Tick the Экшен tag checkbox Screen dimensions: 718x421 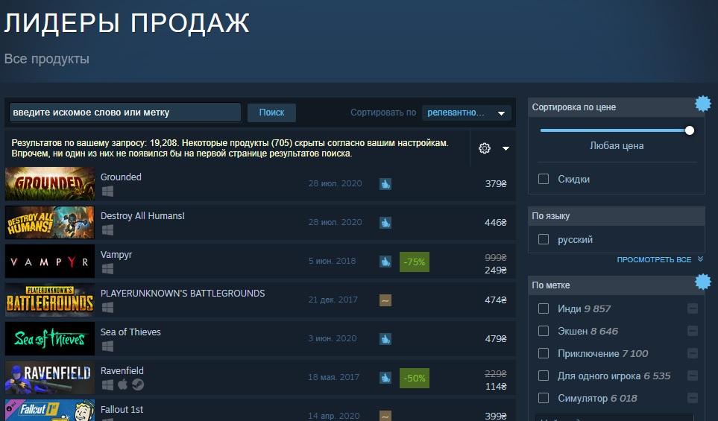[544, 332]
